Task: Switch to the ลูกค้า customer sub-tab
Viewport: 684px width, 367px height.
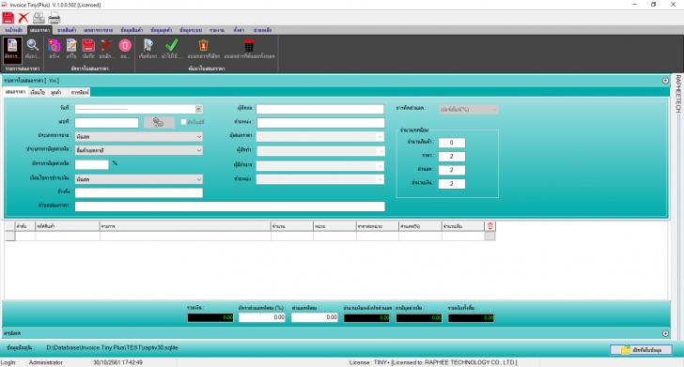Action: 55,92
